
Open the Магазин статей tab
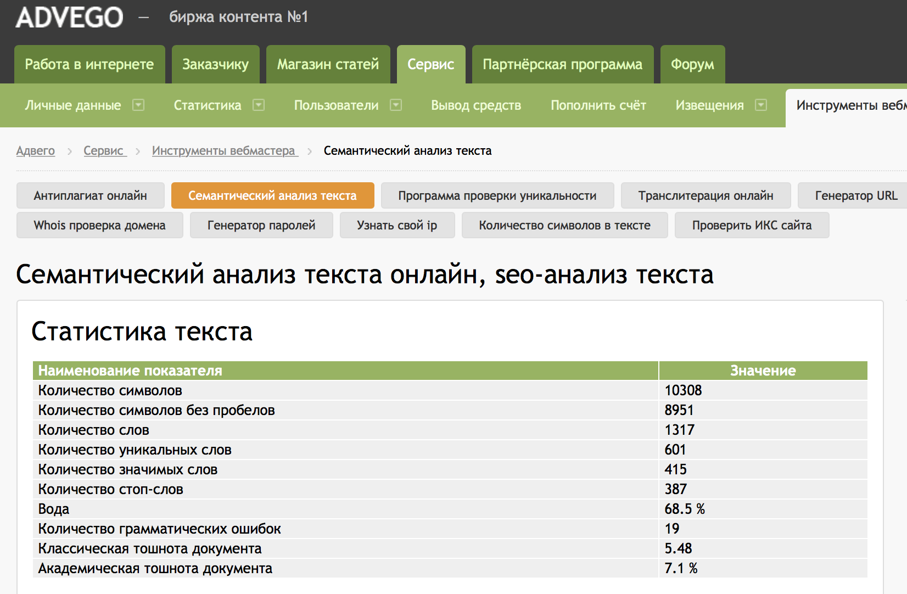328,64
